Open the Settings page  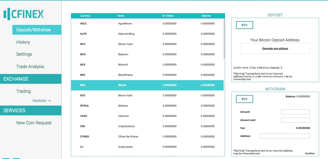(24, 54)
